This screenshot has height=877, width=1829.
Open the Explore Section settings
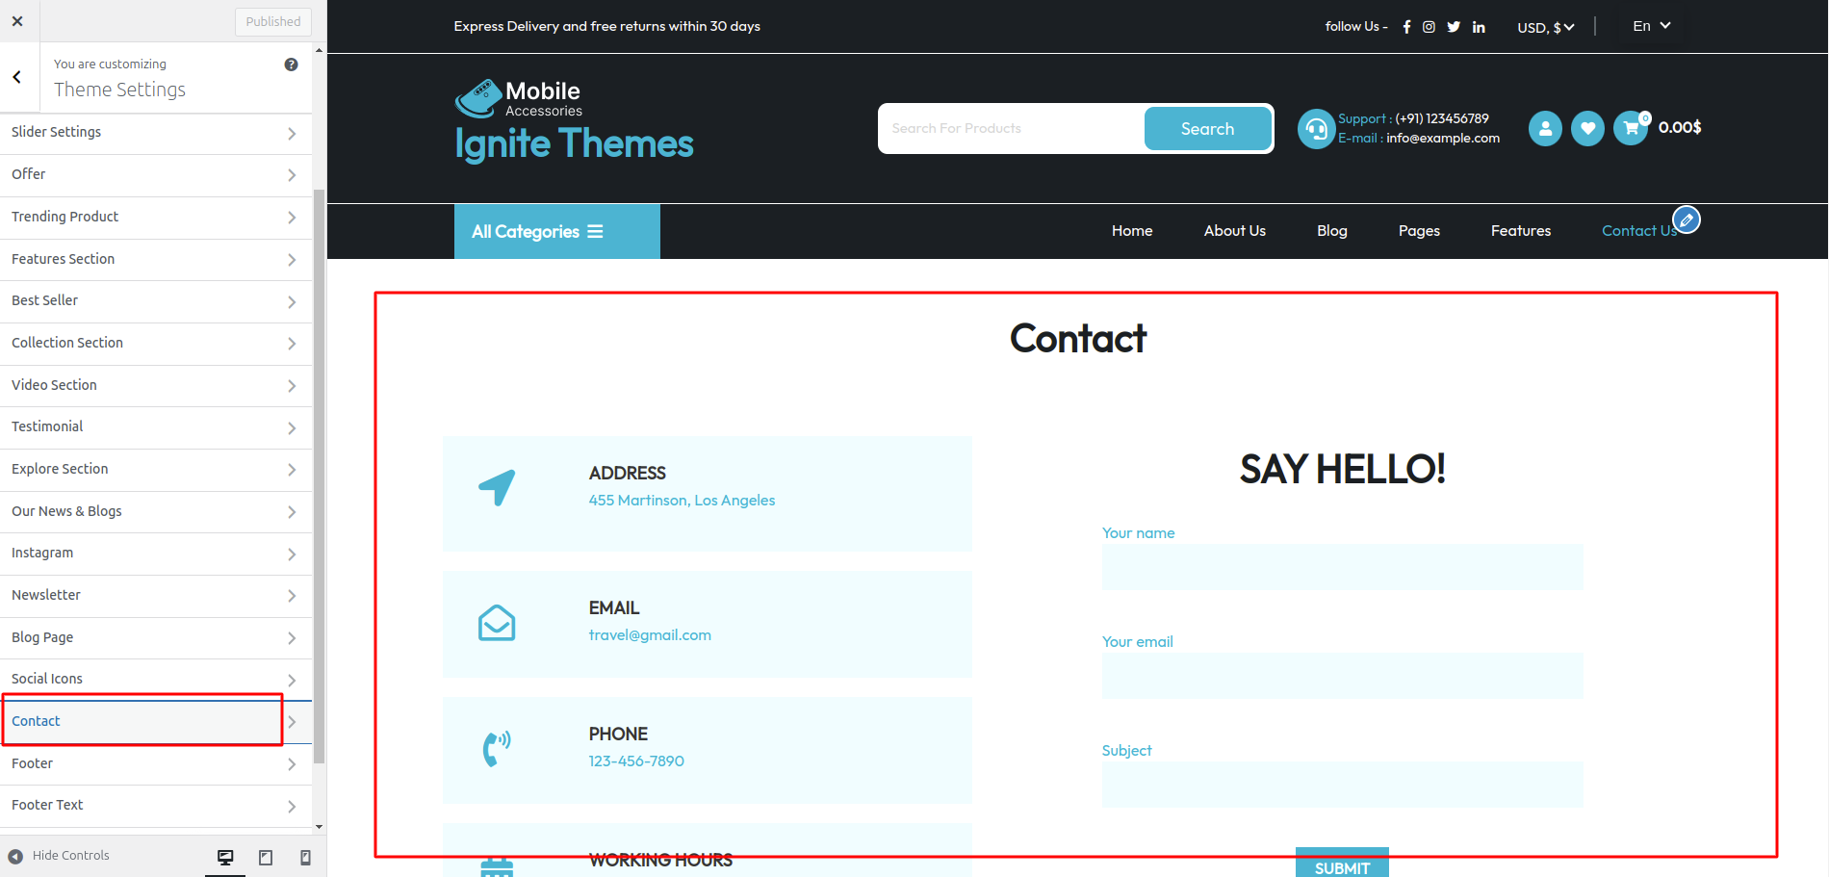tap(156, 470)
